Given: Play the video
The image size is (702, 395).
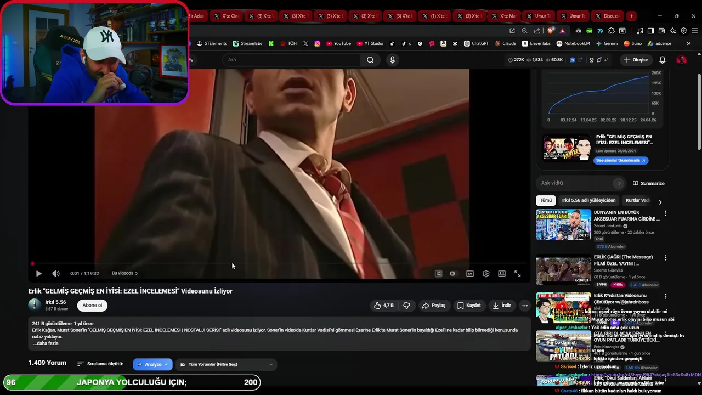Looking at the screenshot, I should click(x=38, y=273).
